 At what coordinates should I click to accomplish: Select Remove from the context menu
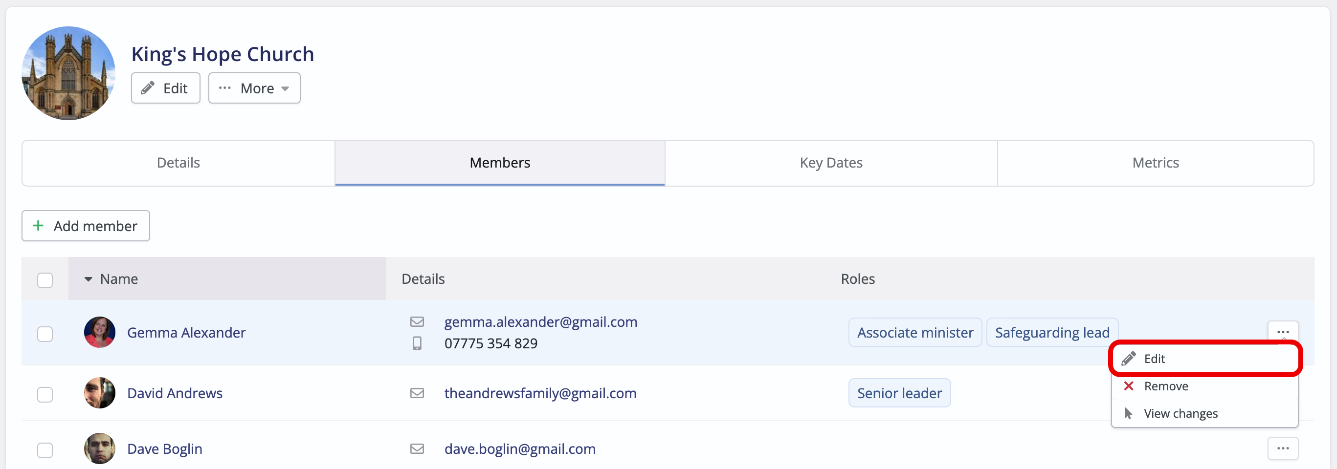pyautogui.click(x=1166, y=385)
